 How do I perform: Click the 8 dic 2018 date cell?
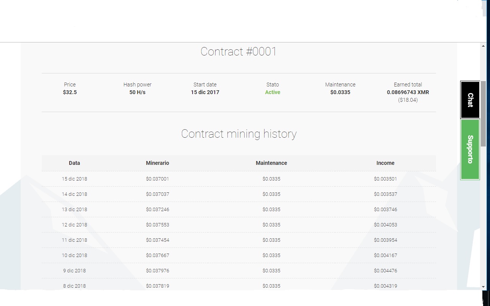tap(74, 286)
